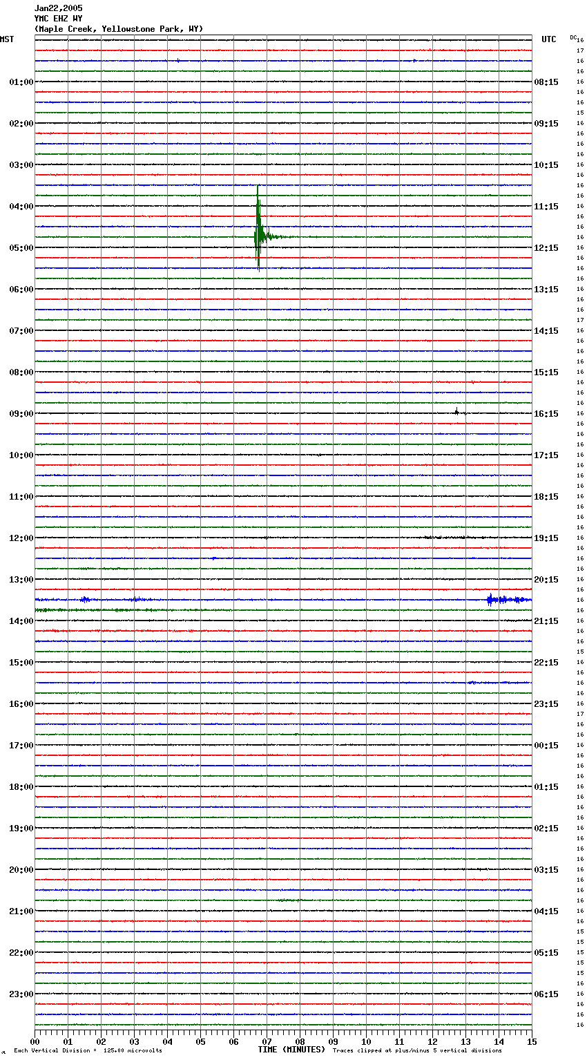This screenshot has height=1060, width=587.
Task: Select the 10:00 MST row label
Action: pyautogui.click(x=21, y=455)
